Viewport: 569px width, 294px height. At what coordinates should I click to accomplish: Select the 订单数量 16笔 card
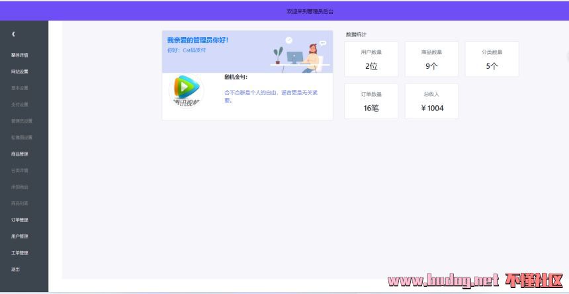pyautogui.click(x=371, y=101)
